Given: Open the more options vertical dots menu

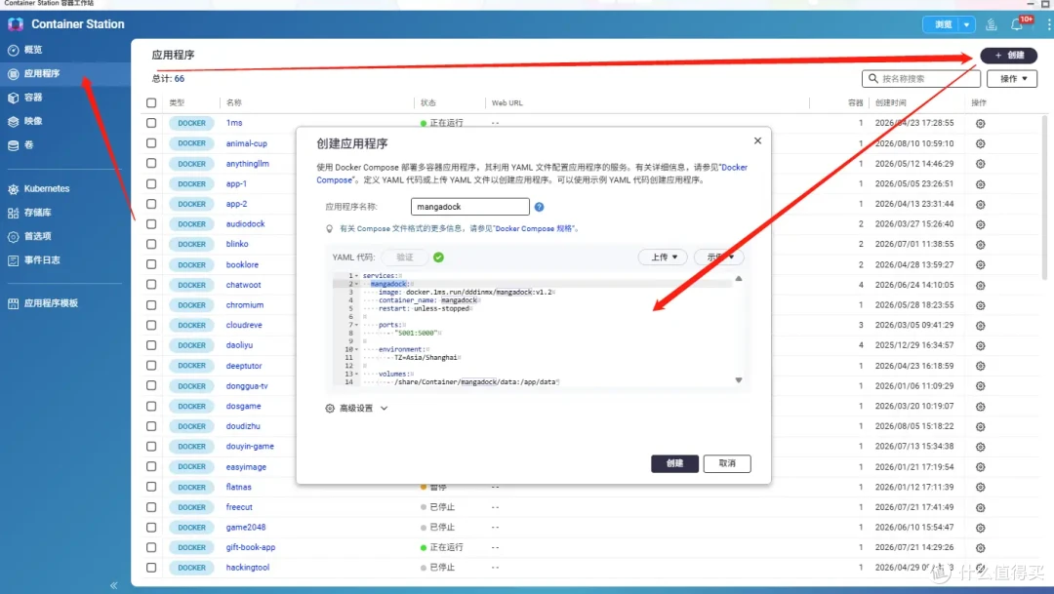Looking at the screenshot, I should pyautogui.click(x=1048, y=24).
